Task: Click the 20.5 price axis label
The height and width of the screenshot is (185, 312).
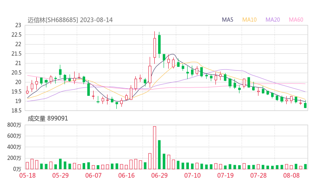Action: [16, 73]
